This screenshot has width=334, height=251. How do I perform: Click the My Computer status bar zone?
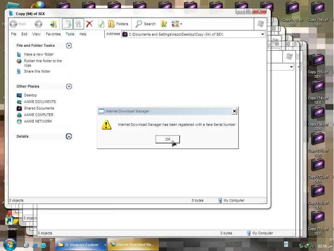pyautogui.click(x=231, y=200)
